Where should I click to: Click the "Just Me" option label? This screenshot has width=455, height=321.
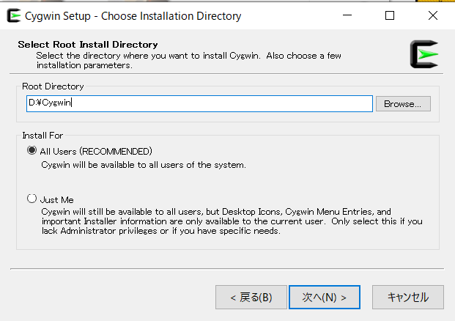point(57,199)
